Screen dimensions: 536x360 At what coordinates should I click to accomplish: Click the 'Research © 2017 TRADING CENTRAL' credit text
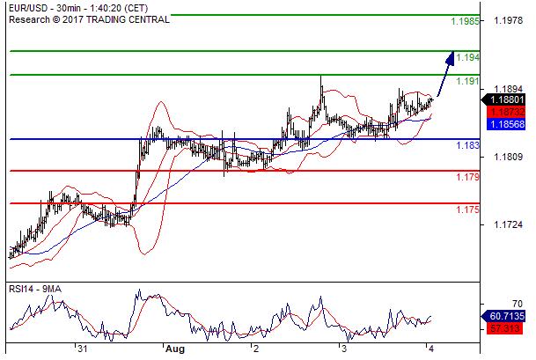pos(89,19)
